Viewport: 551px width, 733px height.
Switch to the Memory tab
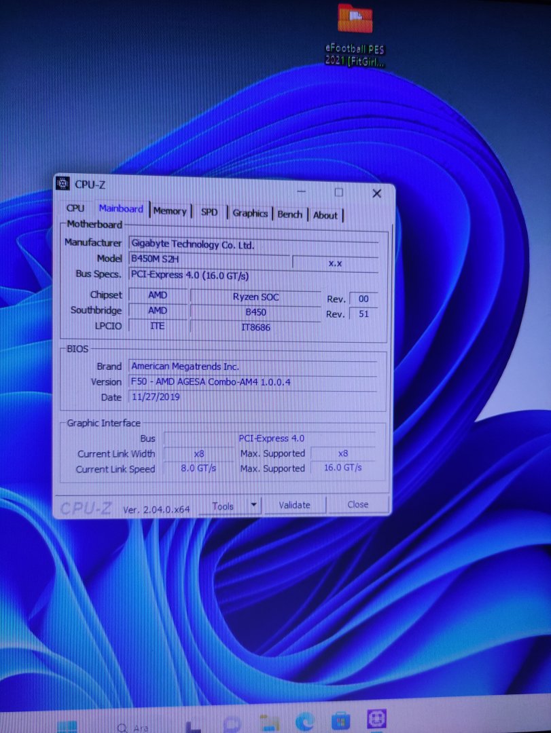[170, 211]
